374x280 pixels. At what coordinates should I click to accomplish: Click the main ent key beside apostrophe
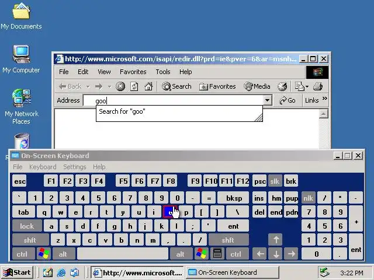click(x=233, y=226)
